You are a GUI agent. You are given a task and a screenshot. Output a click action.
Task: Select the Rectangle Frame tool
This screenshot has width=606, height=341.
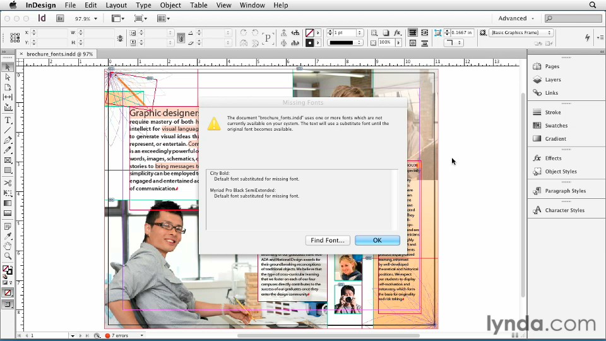(8, 160)
